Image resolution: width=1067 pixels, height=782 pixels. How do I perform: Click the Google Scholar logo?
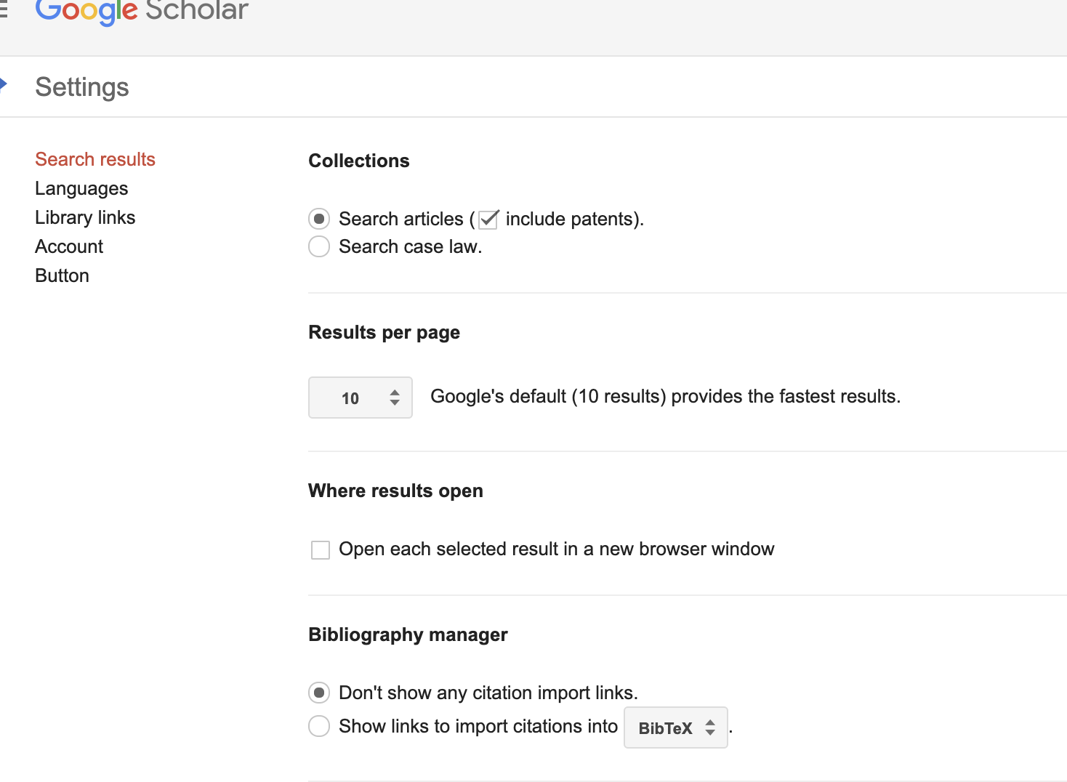coord(142,11)
